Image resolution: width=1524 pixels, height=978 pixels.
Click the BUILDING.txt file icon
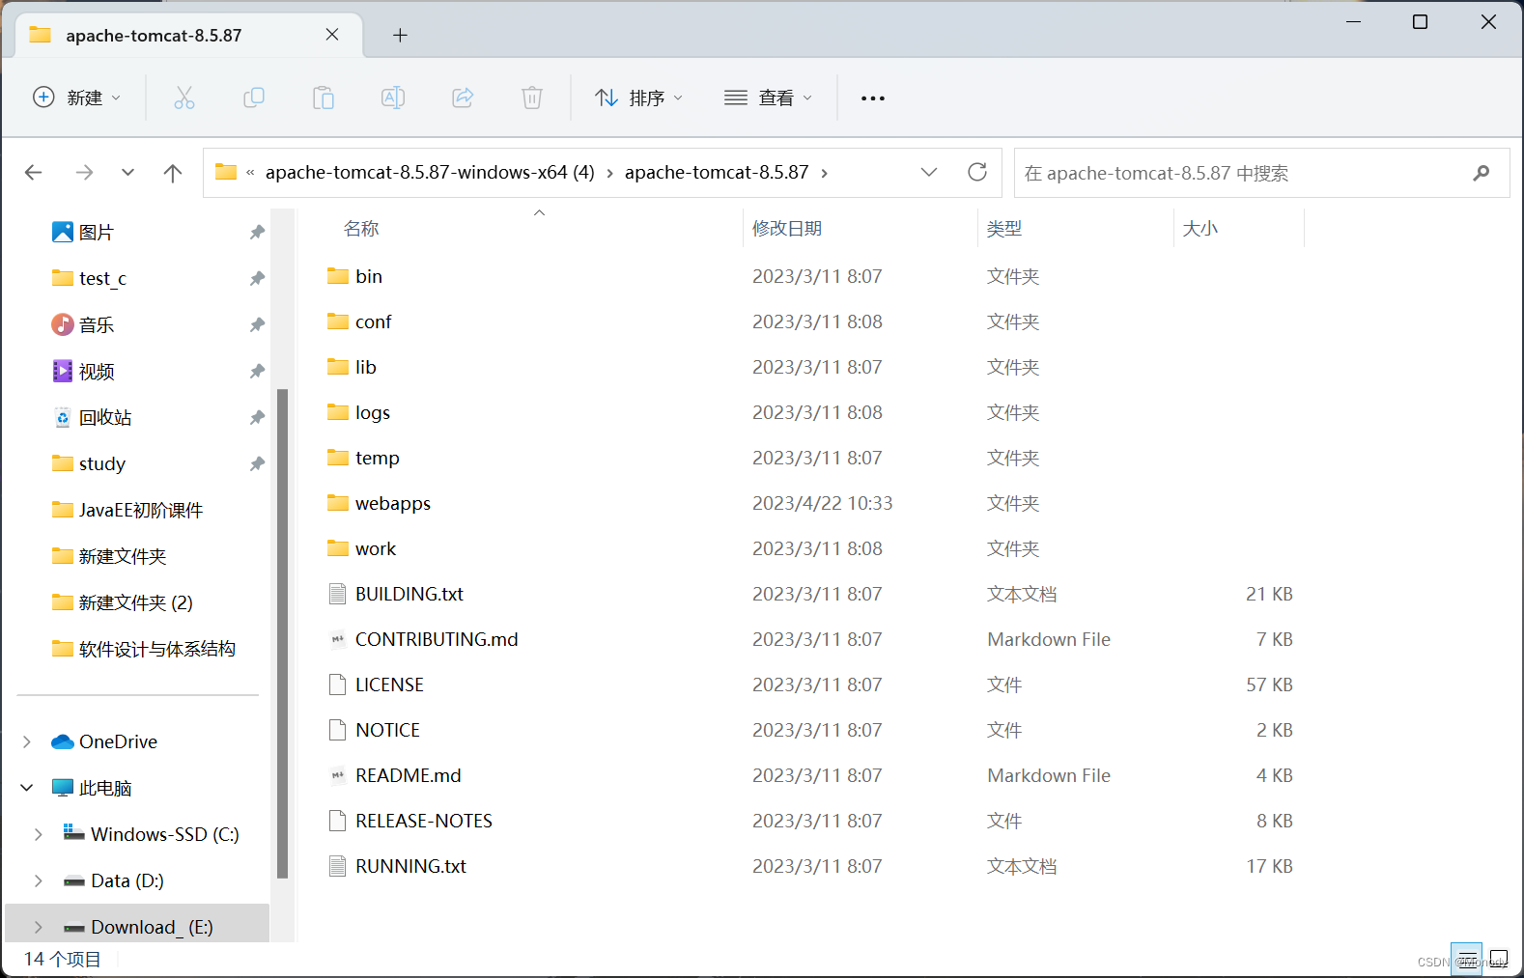338,594
